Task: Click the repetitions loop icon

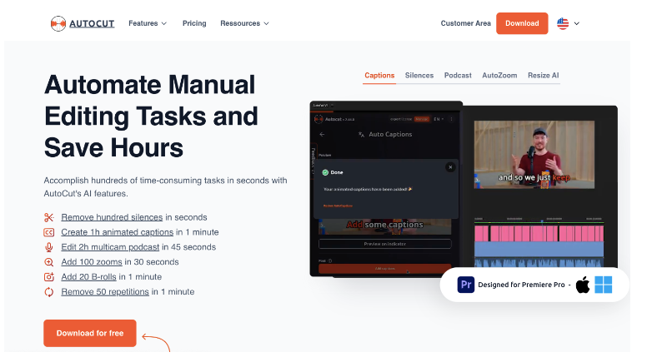Action: 49,292
